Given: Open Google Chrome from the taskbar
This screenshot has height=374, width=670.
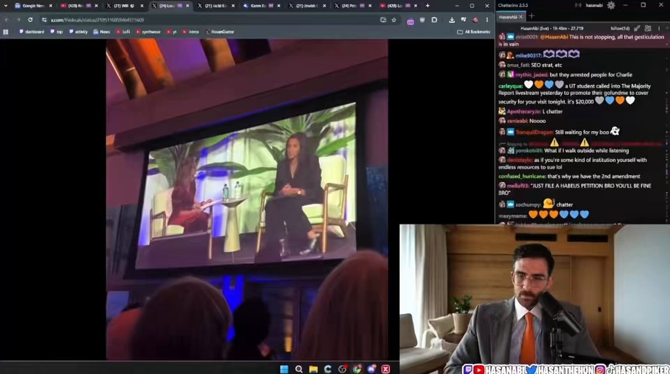Looking at the screenshot, I should click(357, 369).
